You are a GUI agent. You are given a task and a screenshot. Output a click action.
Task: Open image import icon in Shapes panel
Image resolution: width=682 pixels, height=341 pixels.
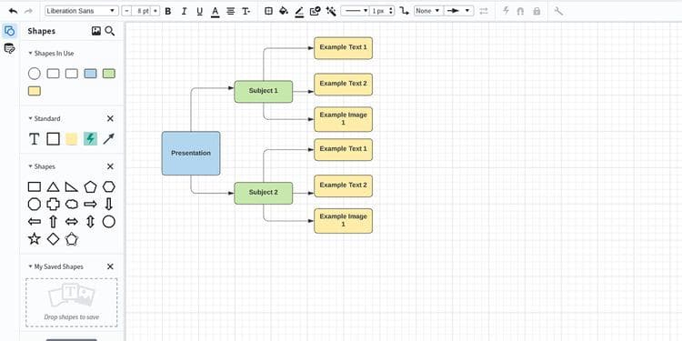point(96,31)
